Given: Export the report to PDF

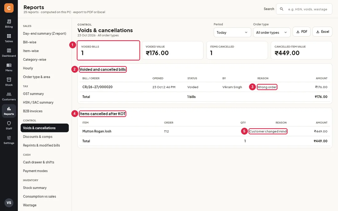Looking at the screenshot, I should click(301, 32).
